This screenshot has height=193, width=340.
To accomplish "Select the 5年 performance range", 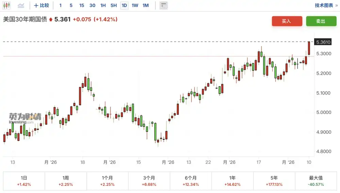I will 274,181.
